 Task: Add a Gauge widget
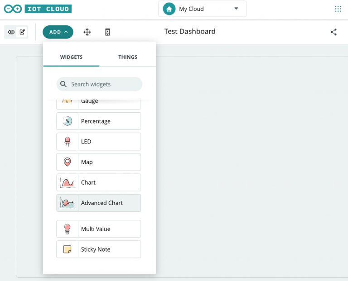tap(98, 104)
